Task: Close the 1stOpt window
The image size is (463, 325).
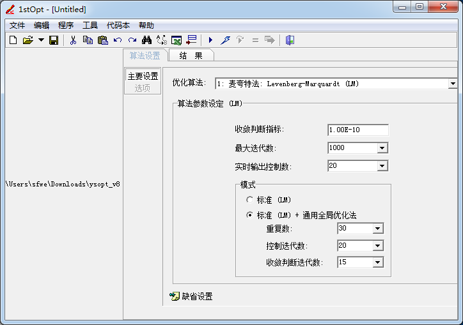Action: (443, 7)
